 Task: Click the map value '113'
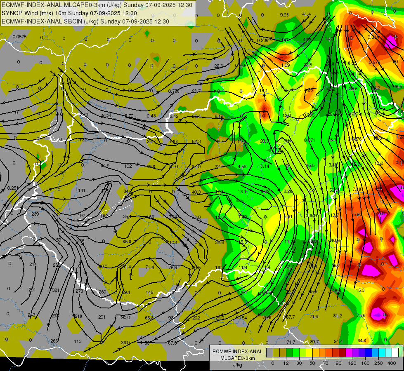[78, 341]
